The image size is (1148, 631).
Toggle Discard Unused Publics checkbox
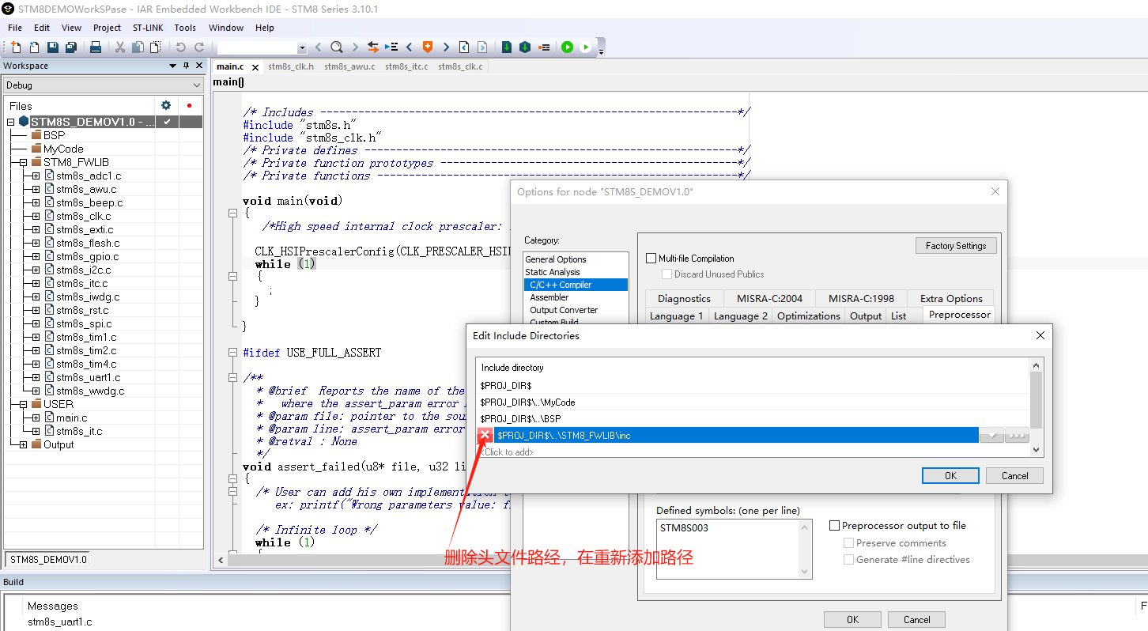pos(667,274)
